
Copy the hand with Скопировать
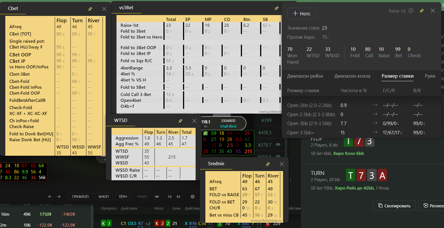394,206
